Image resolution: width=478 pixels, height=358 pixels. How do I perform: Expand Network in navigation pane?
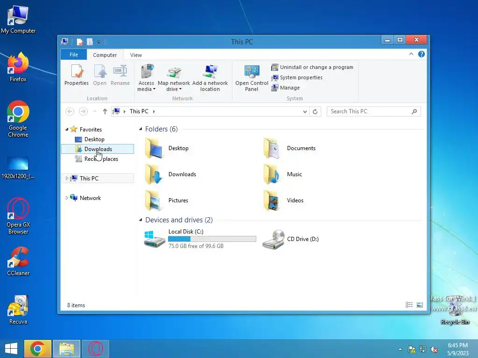67,198
